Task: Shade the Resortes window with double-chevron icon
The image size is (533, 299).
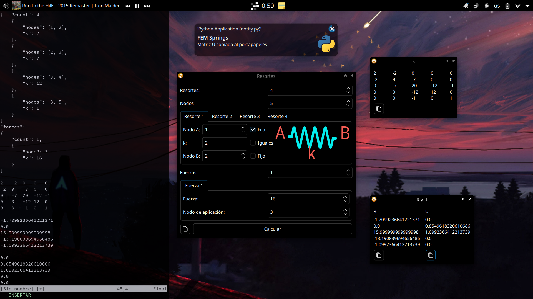Action: 345,76
